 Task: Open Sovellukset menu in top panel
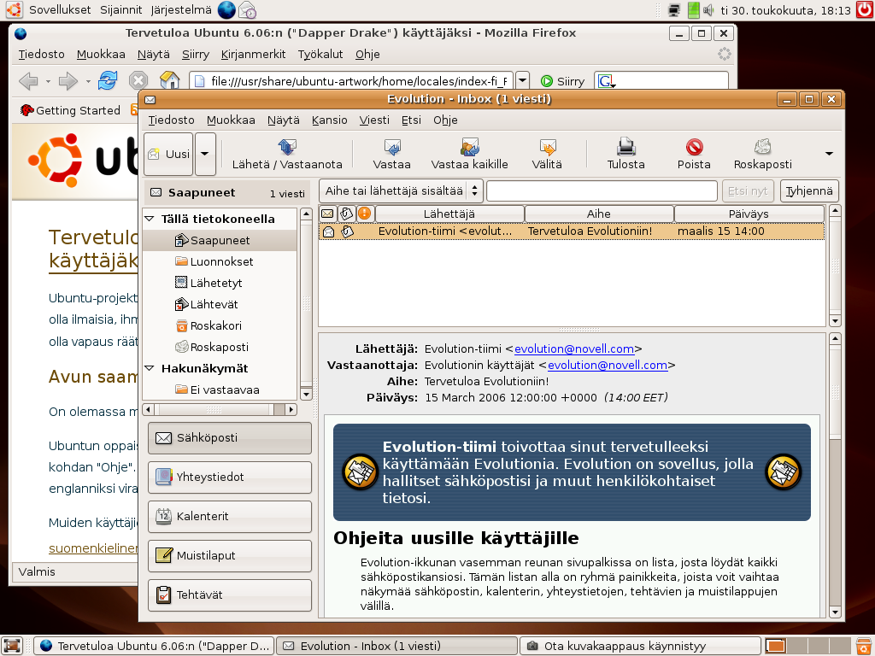tap(60, 9)
